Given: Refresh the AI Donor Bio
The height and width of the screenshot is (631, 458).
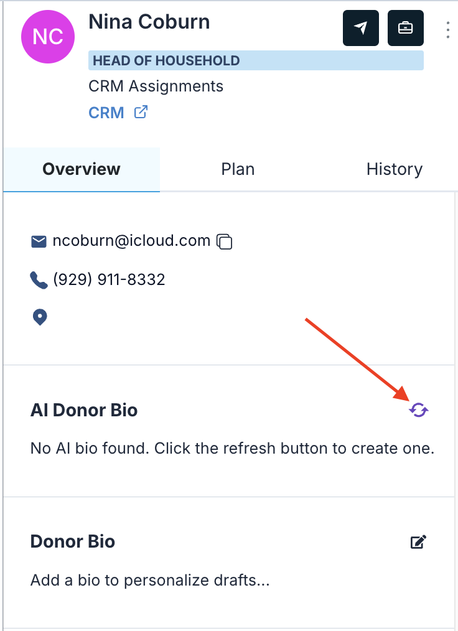Looking at the screenshot, I should [419, 410].
